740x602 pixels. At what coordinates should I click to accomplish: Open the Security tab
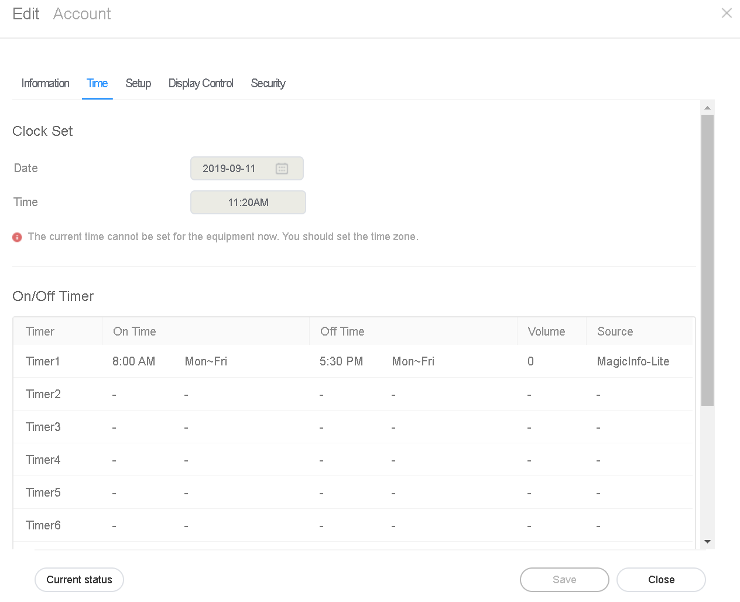tap(268, 83)
